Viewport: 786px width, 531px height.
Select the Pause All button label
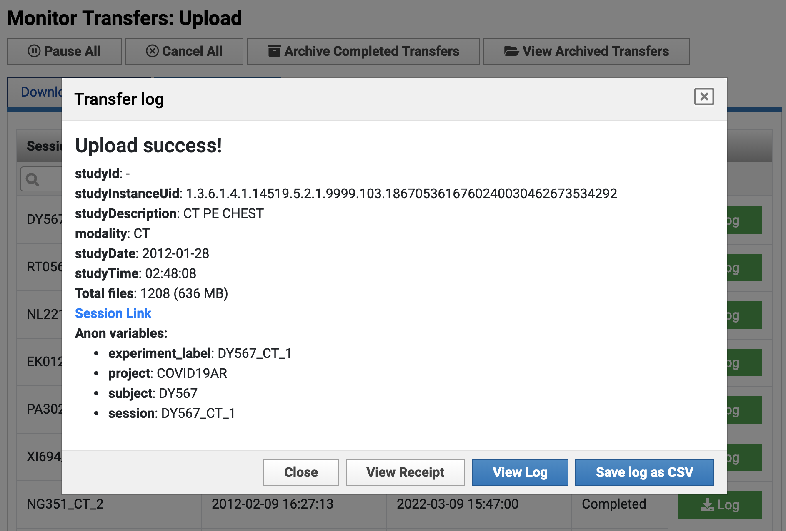click(x=72, y=51)
